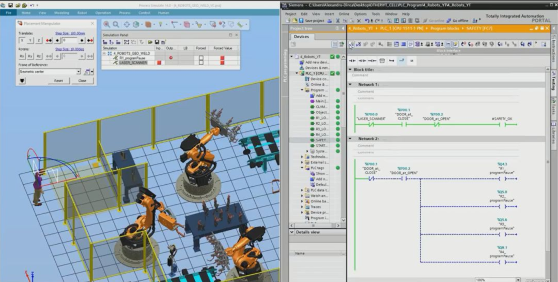Open the Frame of Reference dropdown
This screenshot has height=282, width=558.
click(79, 72)
